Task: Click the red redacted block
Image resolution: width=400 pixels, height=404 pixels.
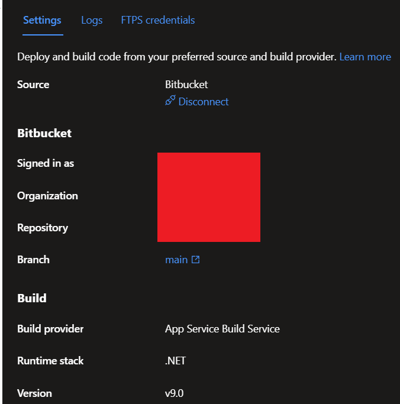Action: (209, 197)
